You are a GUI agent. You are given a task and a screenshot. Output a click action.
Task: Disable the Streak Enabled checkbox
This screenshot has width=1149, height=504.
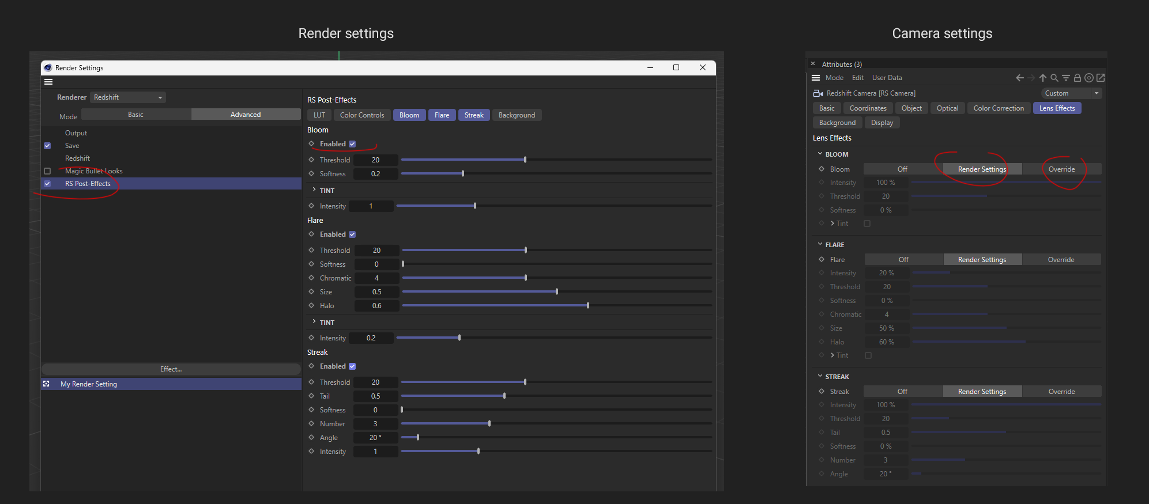pyautogui.click(x=352, y=366)
